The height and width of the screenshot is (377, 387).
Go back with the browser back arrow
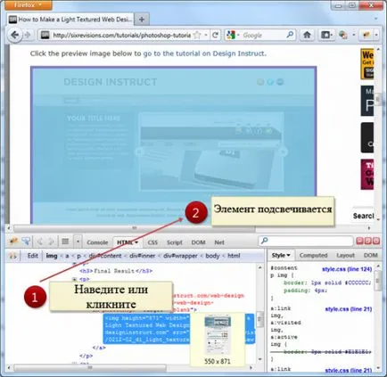[14, 36]
